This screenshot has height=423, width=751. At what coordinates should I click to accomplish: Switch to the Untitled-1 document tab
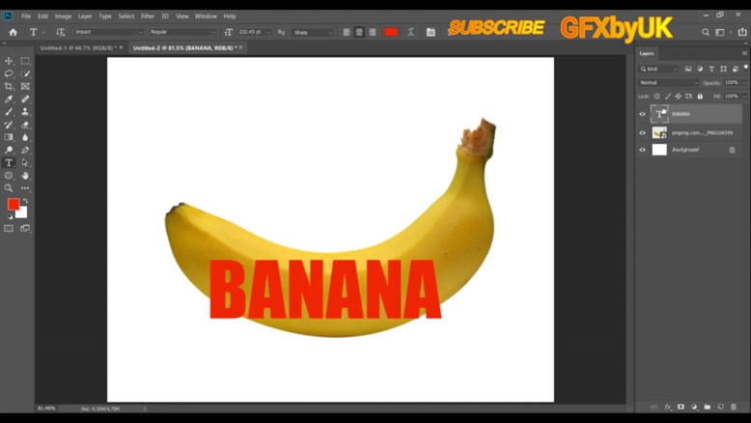[77, 47]
